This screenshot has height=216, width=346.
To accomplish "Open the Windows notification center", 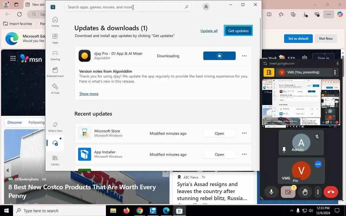I will (337, 211).
